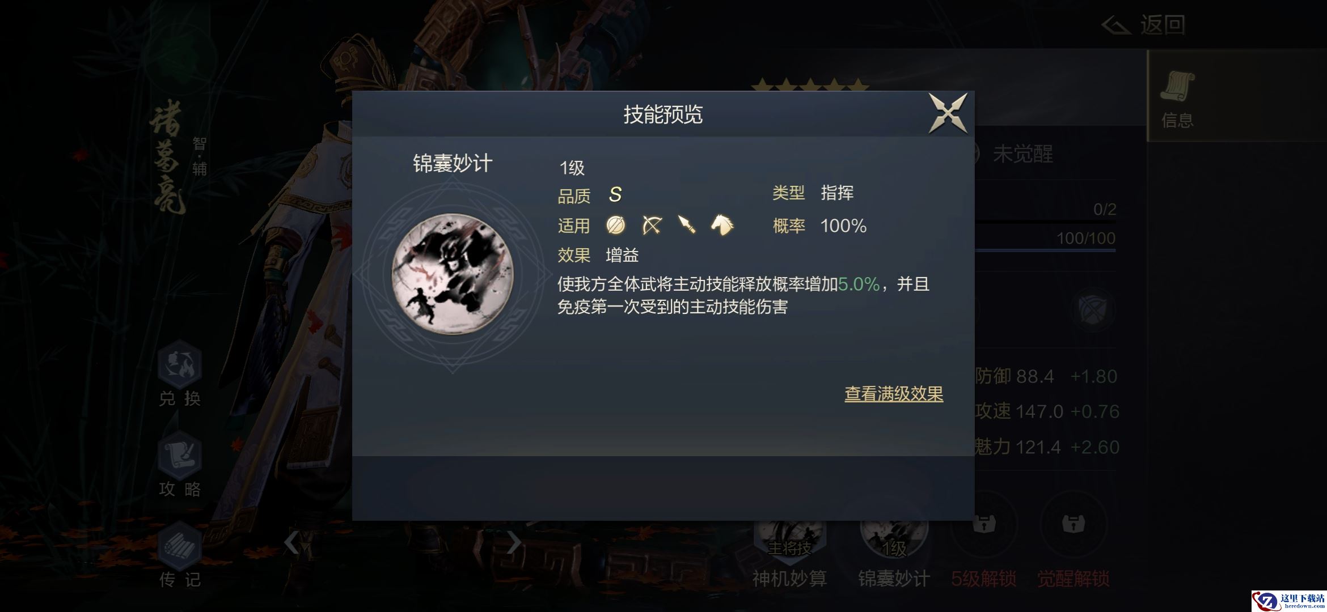
Task: Select the 锦囊妙计 skill slot at bottom
Action: pyautogui.click(x=894, y=552)
